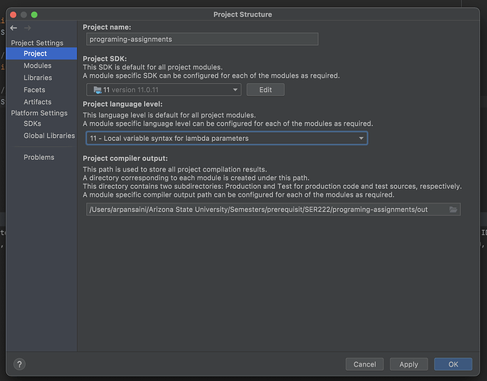Open the Project SDK dropdown
Image resolution: width=487 pixels, height=381 pixels.
[x=163, y=90]
